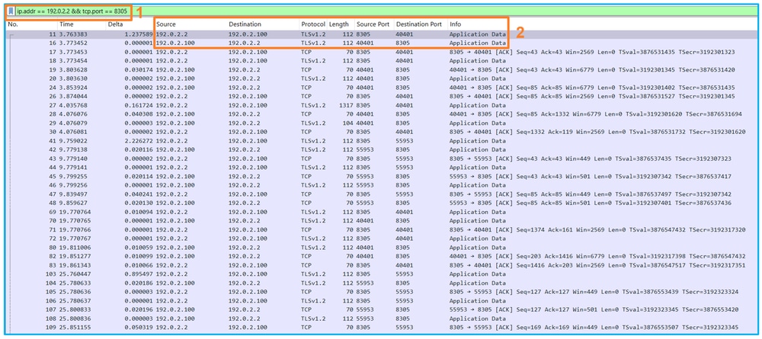Select packet 30 with Seq=1332
Screen dimensions: 762x339
click(382, 132)
